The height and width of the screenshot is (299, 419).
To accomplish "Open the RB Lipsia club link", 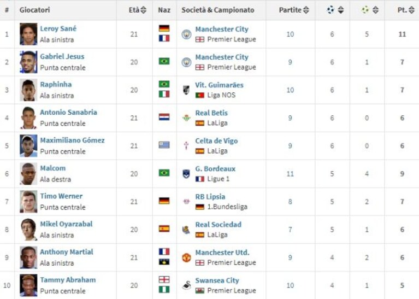I will click(x=210, y=197).
